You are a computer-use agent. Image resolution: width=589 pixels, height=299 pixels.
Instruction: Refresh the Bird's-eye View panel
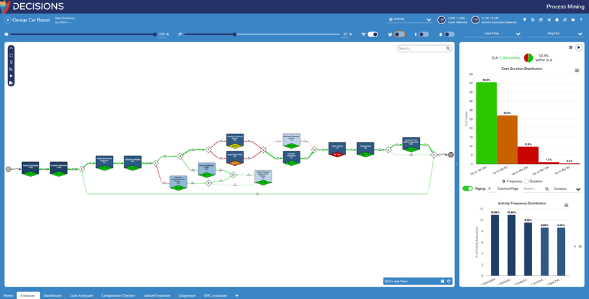pyautogui.click(x=449, y=281)
